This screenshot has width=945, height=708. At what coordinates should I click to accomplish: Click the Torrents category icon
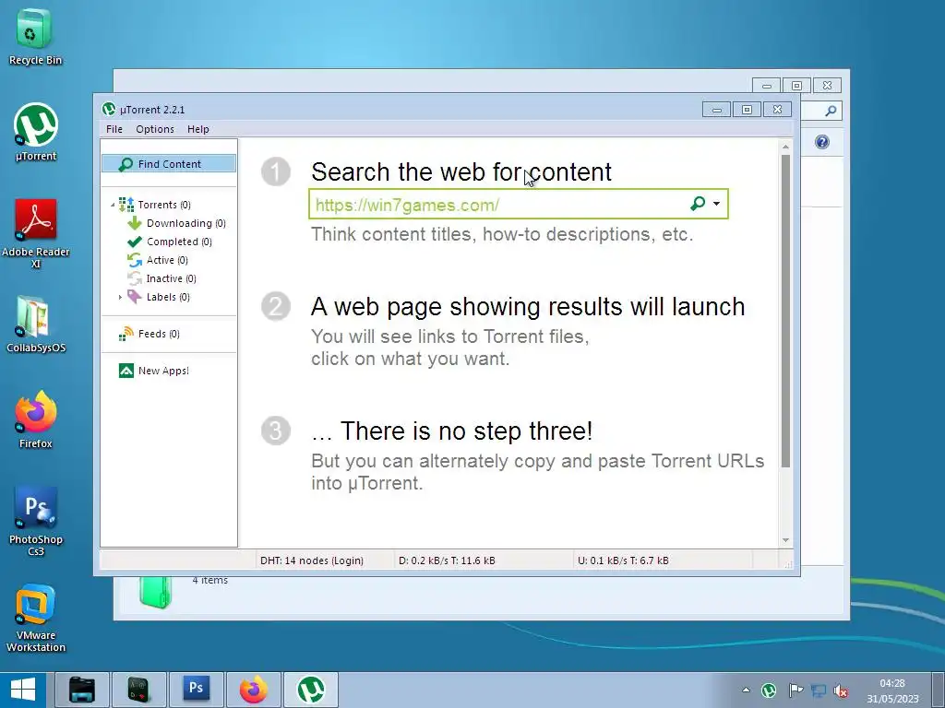(x=126, y=205)
